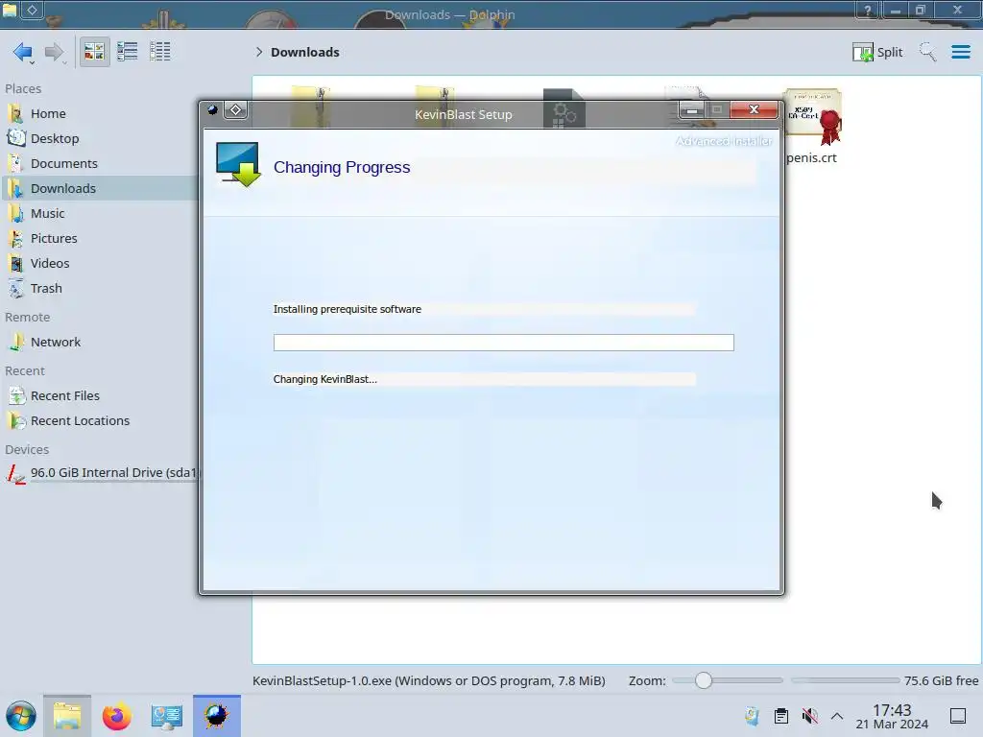The height and width of the screenshot is (737, 983).
Task: Open Documents in Places panel
Action: coord(100,163)
